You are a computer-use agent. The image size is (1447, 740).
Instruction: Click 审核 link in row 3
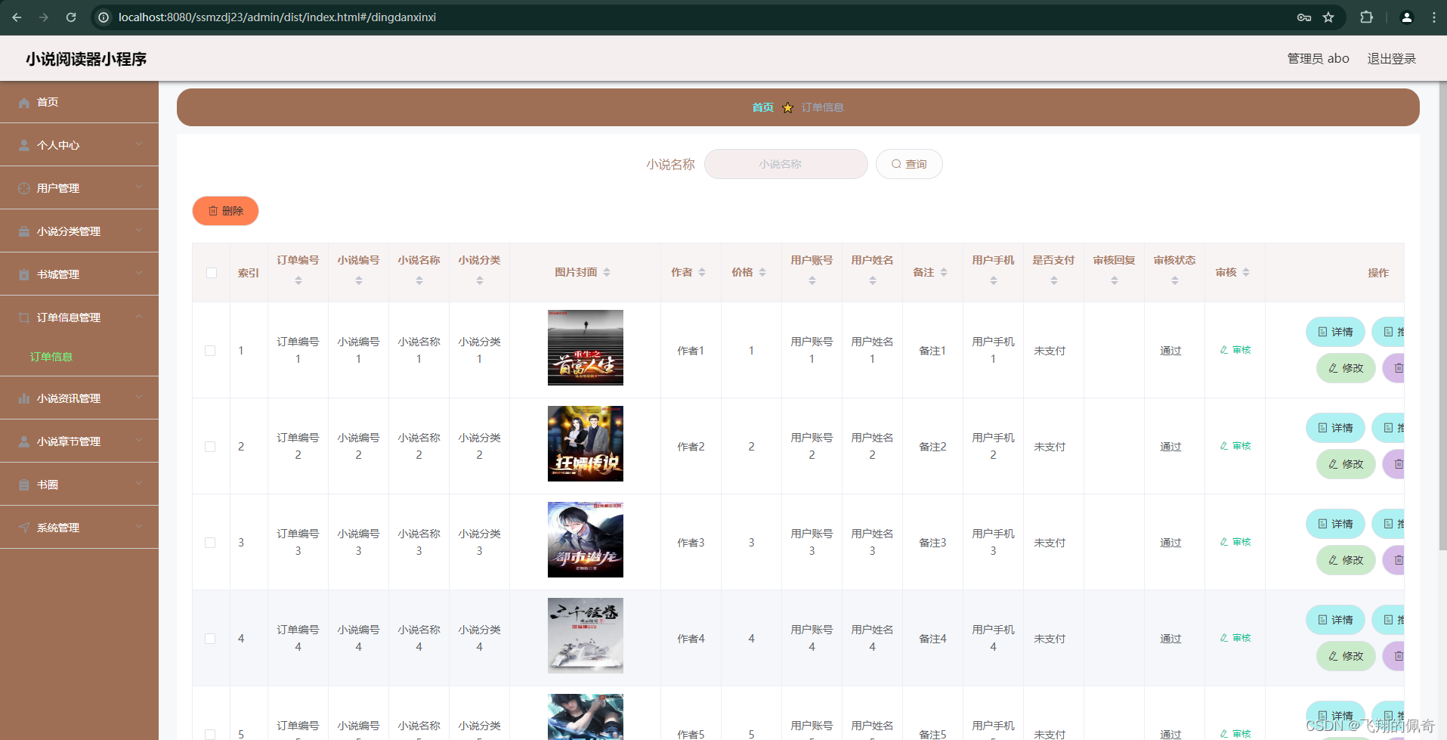(1235, 542)
